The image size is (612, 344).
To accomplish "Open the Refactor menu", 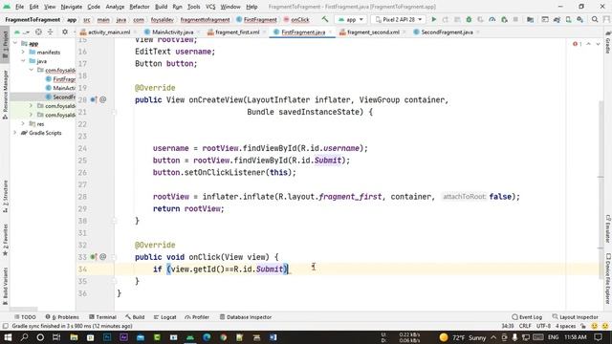I will pyautogui.click(x=140, y=7).
